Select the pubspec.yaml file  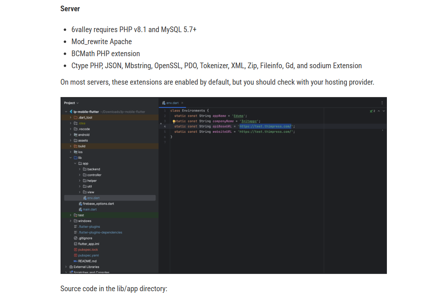coord(86,255)
